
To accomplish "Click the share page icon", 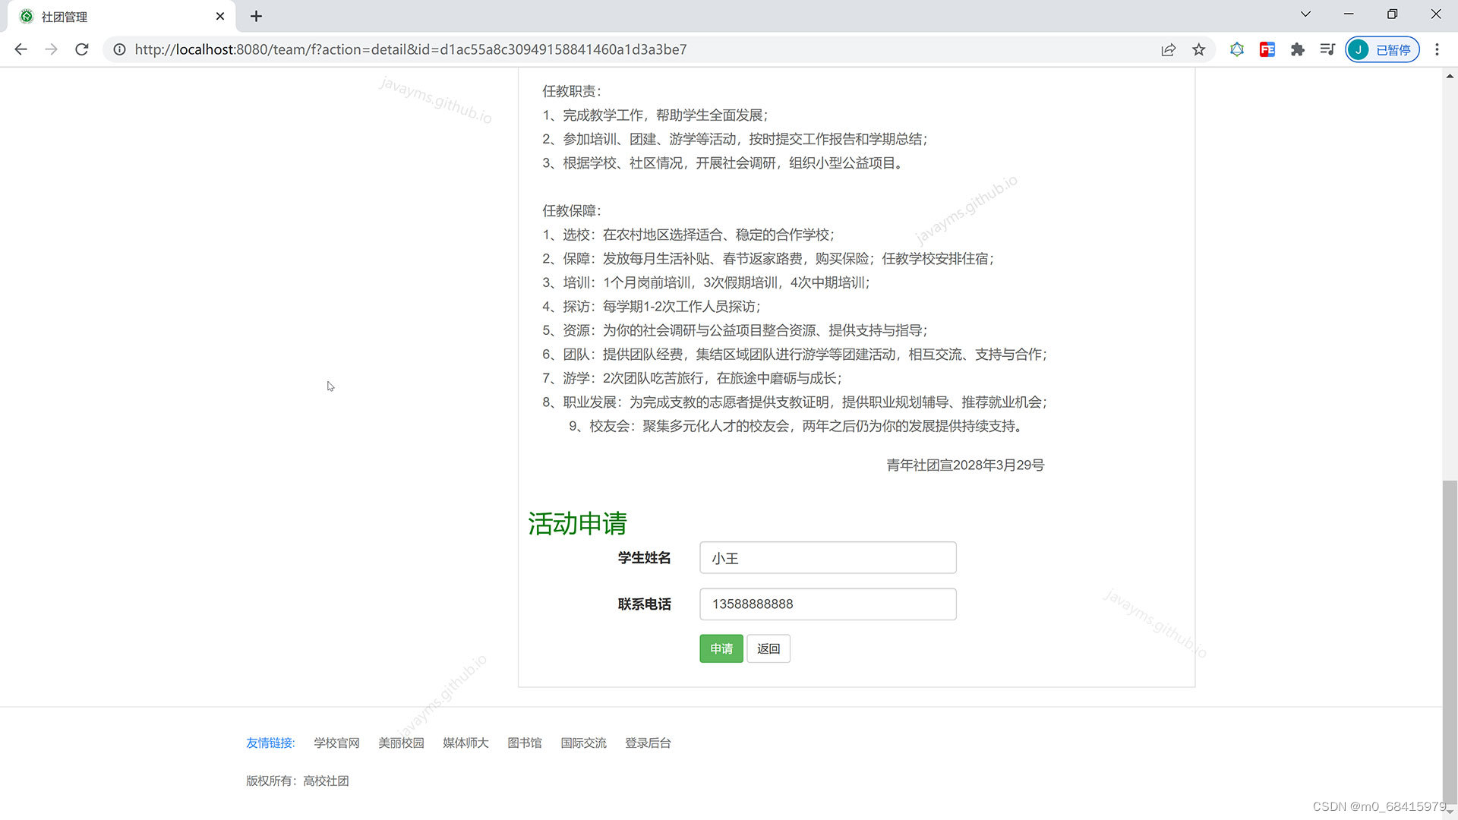I will (x=1168, y=49).
